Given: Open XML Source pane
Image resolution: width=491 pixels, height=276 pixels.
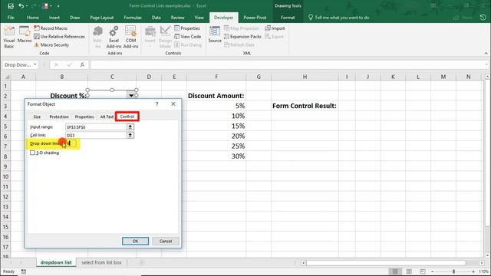Looking at the screenshot, I should [x=215, y=34].
